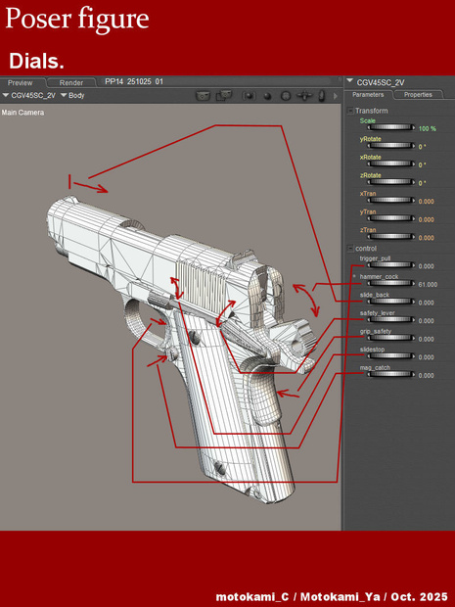Click the solid sphere display icon
The width and height of the screenshot is (455, 607).
(267, 96)
